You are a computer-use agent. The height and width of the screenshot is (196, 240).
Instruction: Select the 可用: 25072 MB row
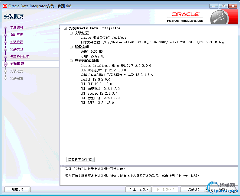coord(92,56)
